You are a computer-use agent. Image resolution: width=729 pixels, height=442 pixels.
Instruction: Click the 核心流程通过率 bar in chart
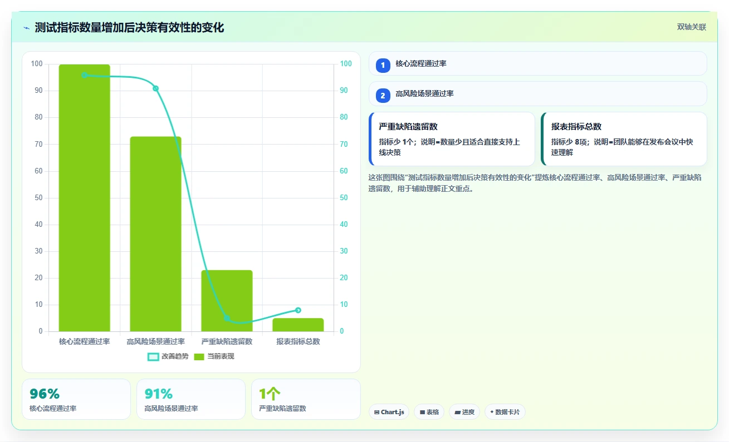(x=85, y=198)
